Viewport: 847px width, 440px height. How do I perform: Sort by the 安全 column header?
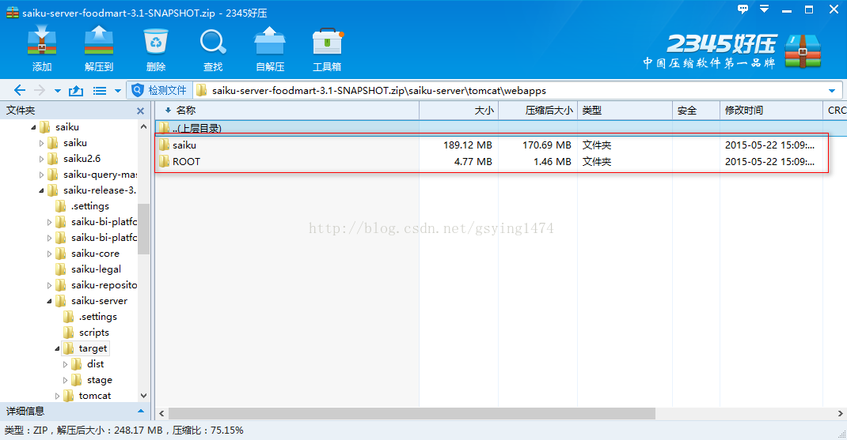(x=697, y=110)
